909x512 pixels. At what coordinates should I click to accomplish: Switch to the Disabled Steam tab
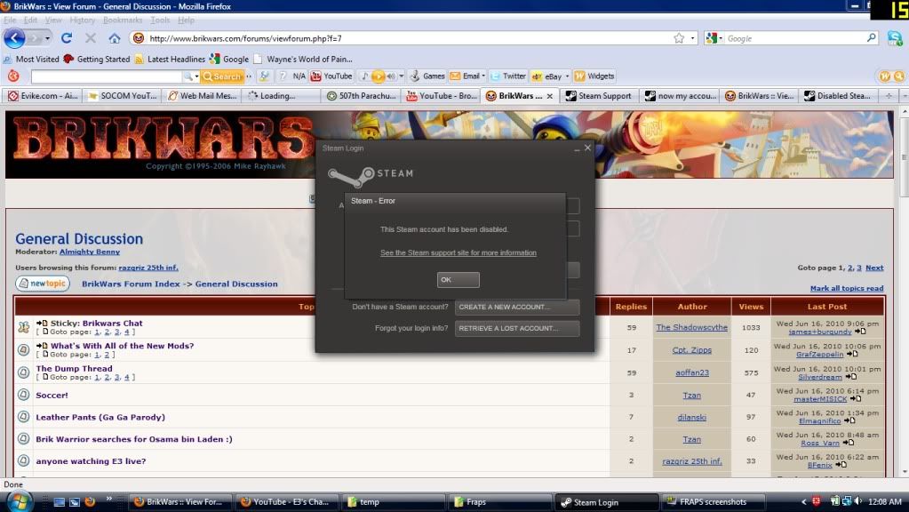click(x=838, y=96)
